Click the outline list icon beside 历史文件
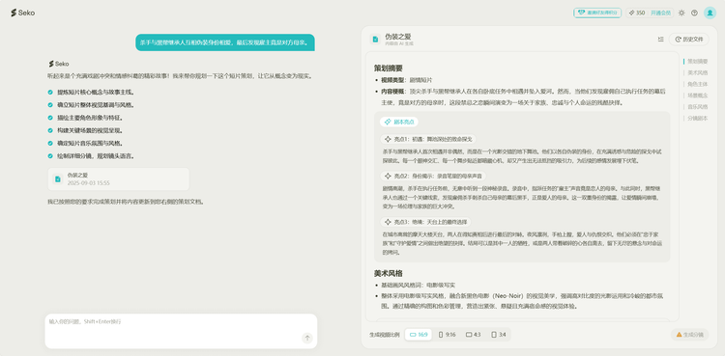The image size is (725, 356). pos(661,40)
